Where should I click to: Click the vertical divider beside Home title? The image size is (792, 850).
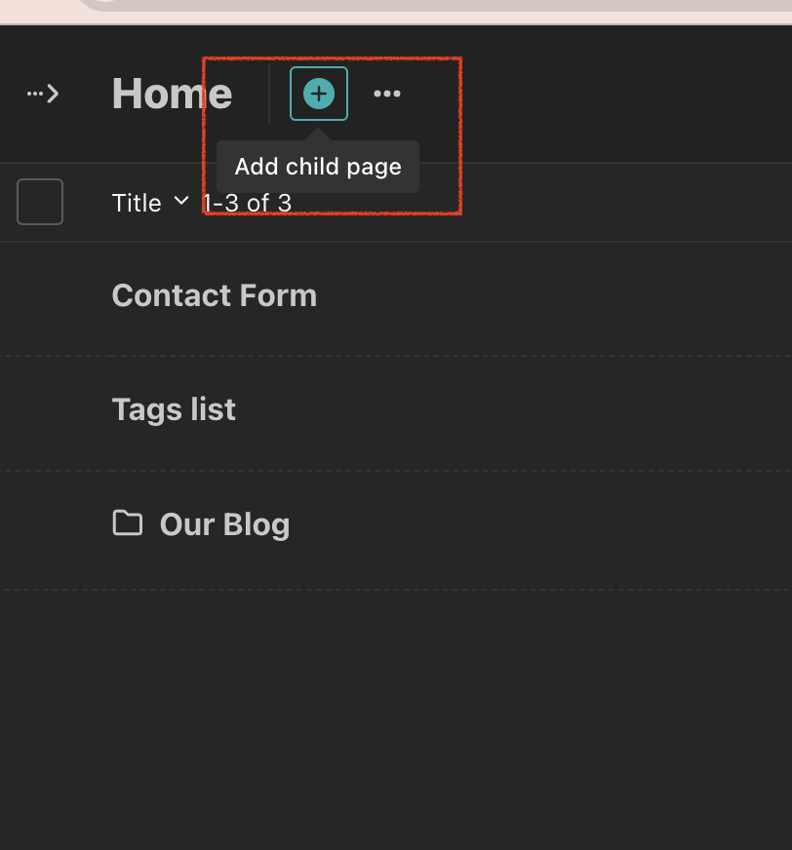269,94
